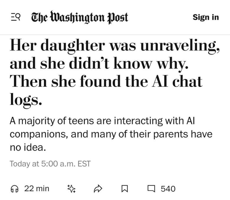The height and width of the screenshot is (200, 230).
Task: Tap the headphones listen-to-article icon
Action: pyautogui.click(x=14, y=189)
